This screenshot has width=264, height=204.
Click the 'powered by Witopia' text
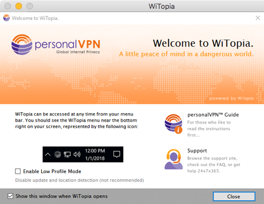coord(232,98)
